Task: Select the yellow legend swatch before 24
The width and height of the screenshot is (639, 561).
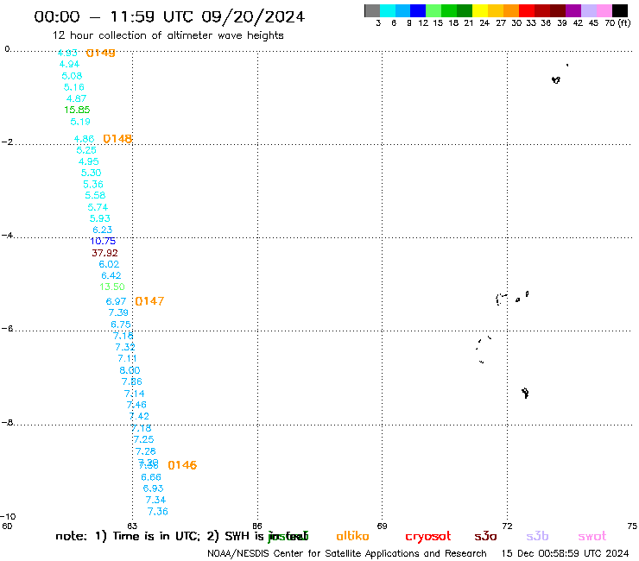Action: tap(480, 11)
